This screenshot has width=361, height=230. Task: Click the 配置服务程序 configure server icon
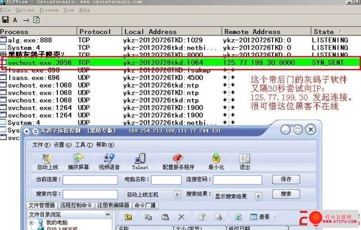(x=178, y=162)
